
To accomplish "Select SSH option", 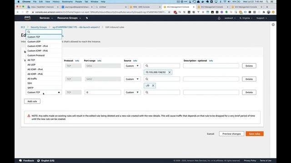I will coord(44,83).
